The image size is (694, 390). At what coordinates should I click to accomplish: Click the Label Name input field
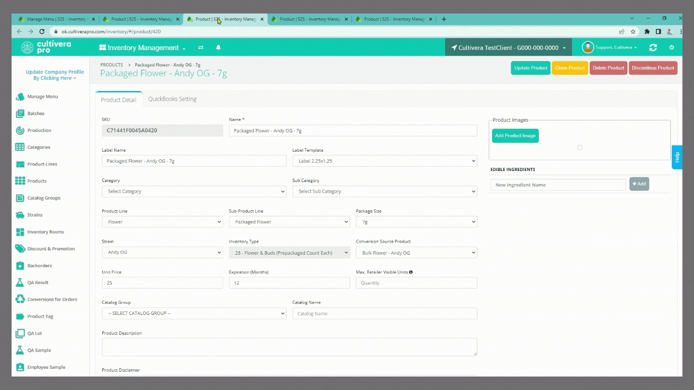coord(194,161)
